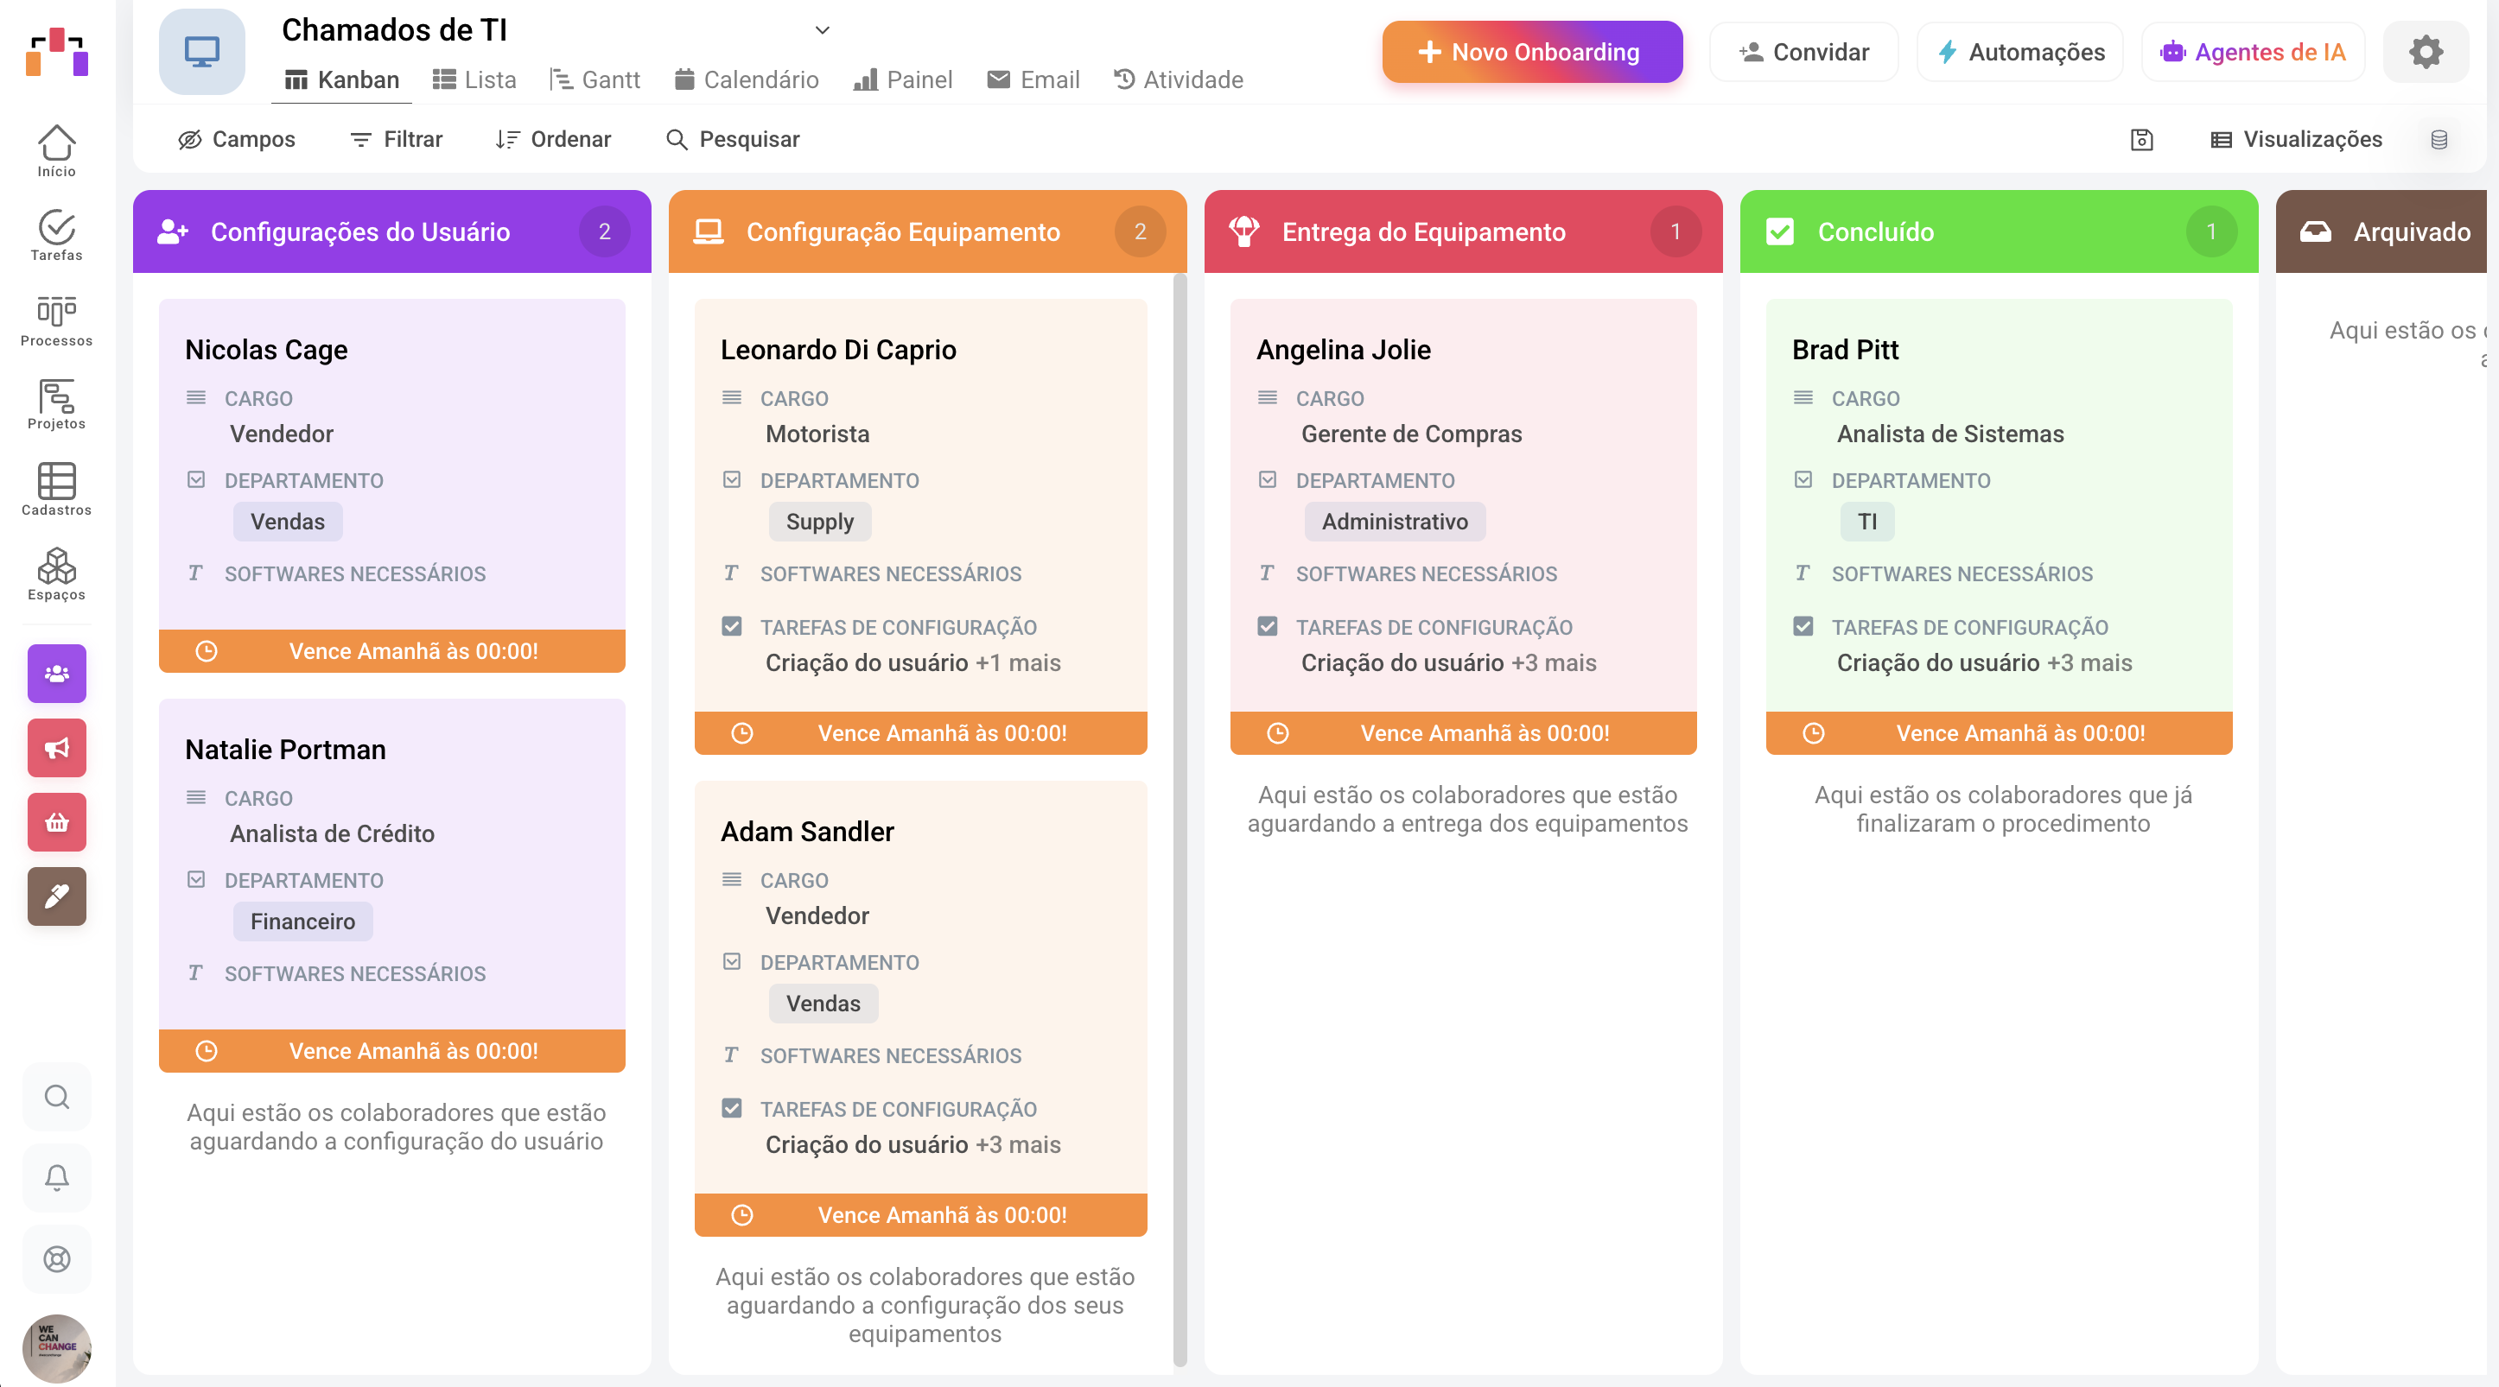
Task: Open Cadastros in the sidebar
Action: (x=56, y=490)
